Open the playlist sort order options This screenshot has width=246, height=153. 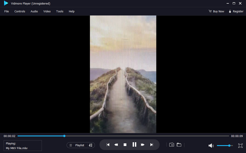click(x=90, y=145)
